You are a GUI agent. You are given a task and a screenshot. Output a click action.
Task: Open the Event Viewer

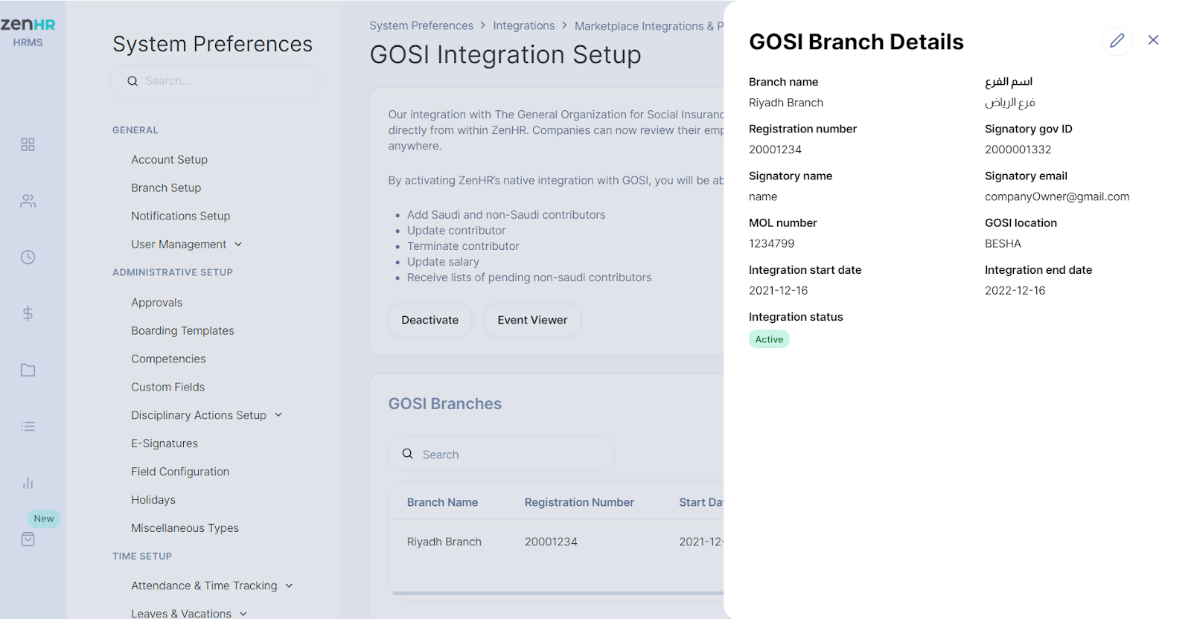point(532,320)
